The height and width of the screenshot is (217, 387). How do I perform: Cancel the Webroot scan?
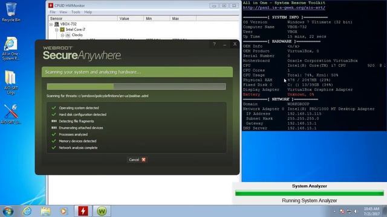point(137,160)
